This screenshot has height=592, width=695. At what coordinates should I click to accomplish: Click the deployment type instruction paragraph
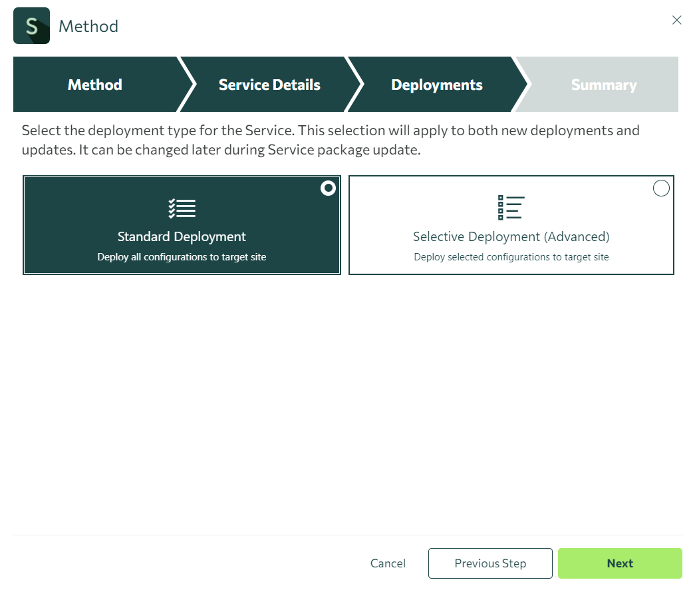(x=331, y=140)
